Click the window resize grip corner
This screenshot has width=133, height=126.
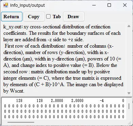(x=129, y=123)
